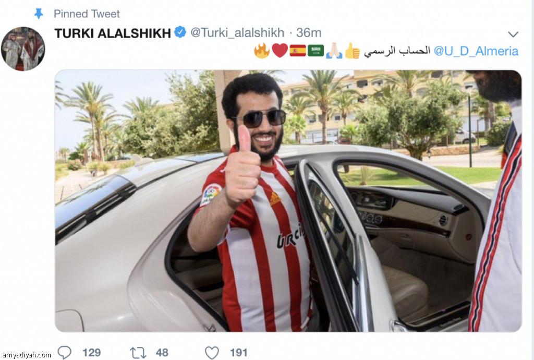This screenshot has width=534, height=360.
Task: Click the reply speech bubble icon
Action: pos(64,352)
